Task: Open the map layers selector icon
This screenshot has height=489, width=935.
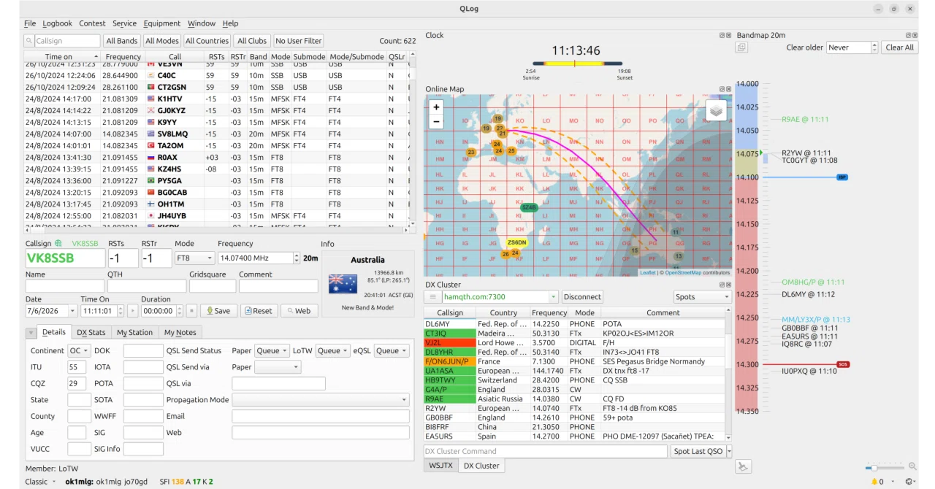Action: 716,110
